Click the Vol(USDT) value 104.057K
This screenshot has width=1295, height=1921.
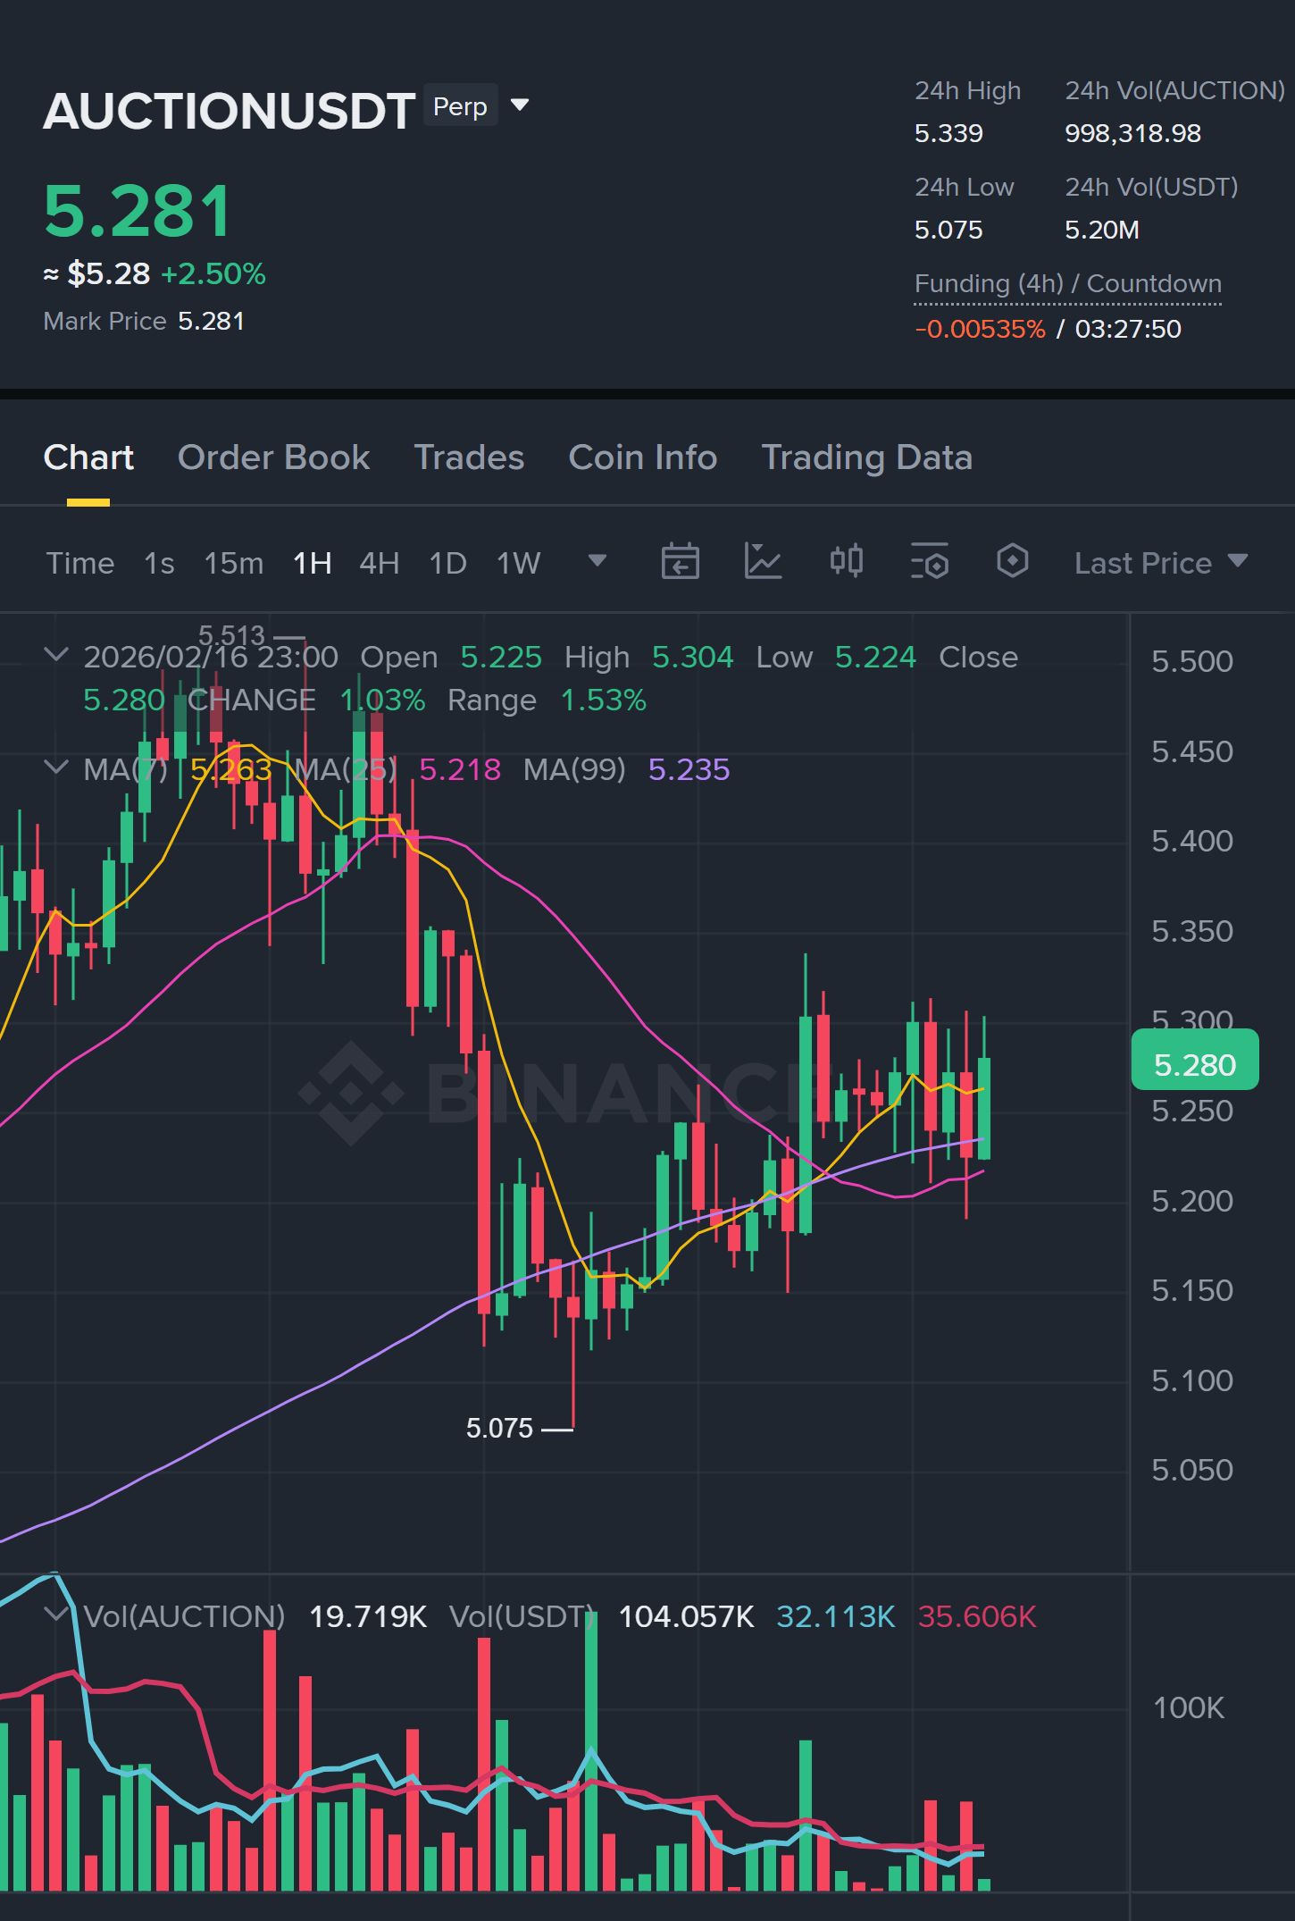pyautogui.click(x=686, y=1616)
